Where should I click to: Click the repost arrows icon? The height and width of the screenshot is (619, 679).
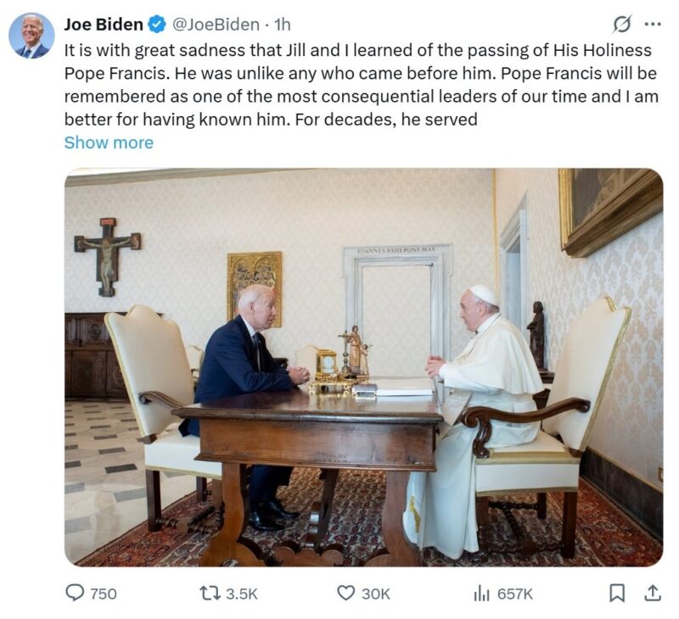click(210, 593)
